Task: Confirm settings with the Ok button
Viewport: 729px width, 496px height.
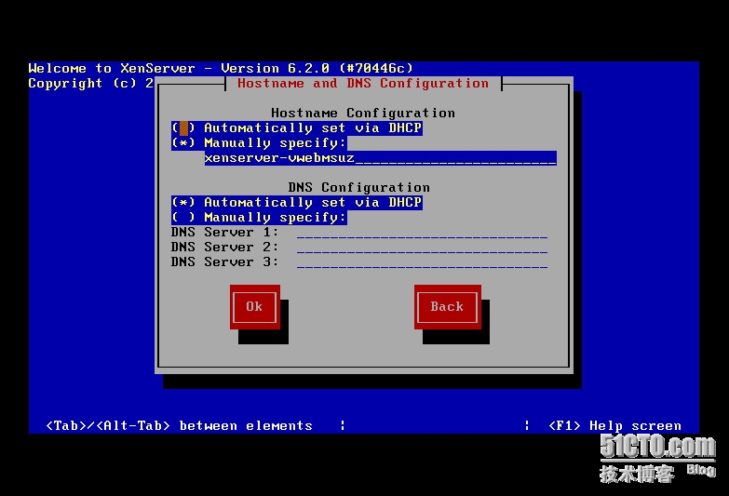Action: coord(255,307)
